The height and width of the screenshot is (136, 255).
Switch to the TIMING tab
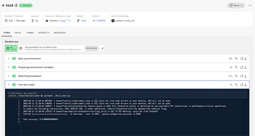[x=30, y=33]
